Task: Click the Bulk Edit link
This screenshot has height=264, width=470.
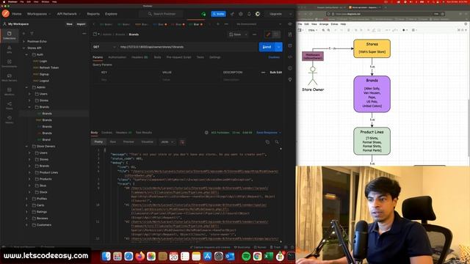Action: [x=276, y=73]
